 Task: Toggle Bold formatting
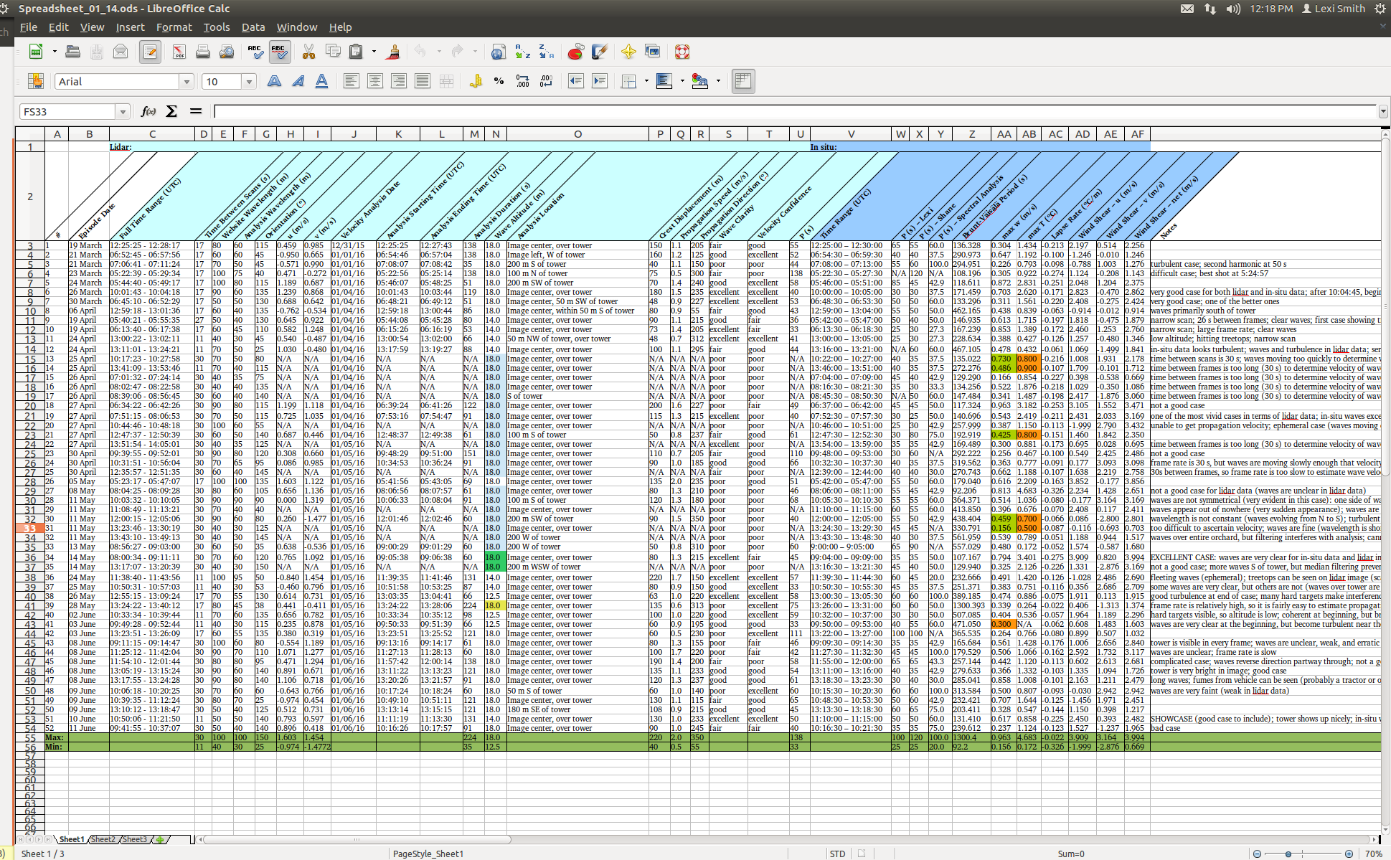(x=274, y=81)
